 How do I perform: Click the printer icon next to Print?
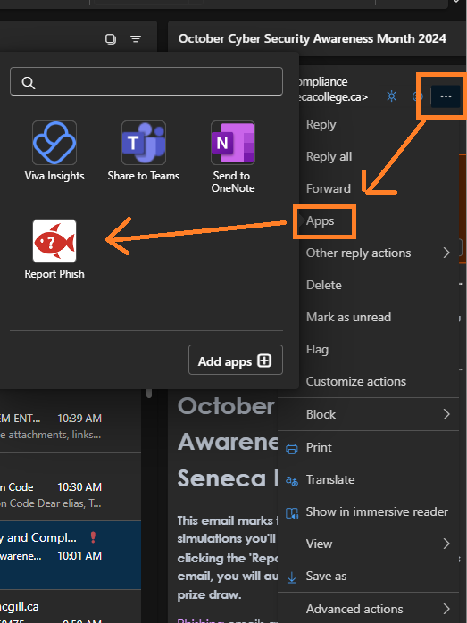click(292, 449)
